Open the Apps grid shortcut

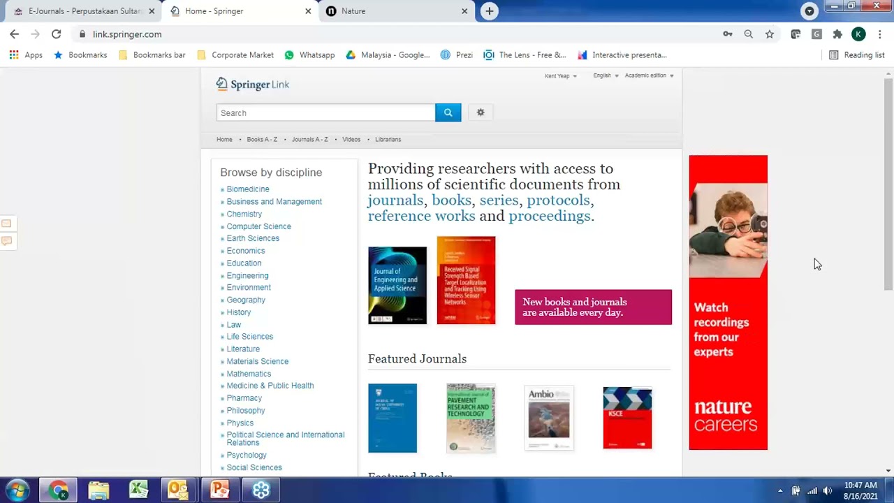(x=26, y=55)
